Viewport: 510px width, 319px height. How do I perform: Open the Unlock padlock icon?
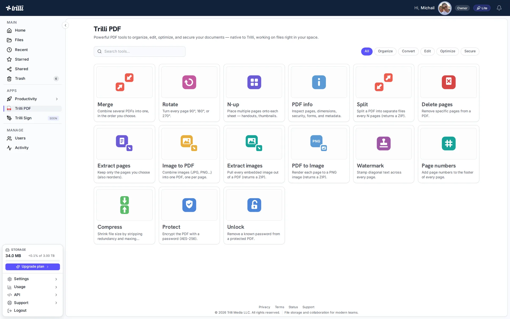click(254, 205)
